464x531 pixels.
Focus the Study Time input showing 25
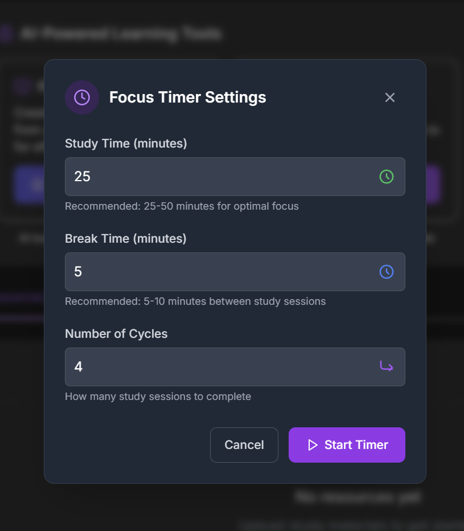pos(235,177)
